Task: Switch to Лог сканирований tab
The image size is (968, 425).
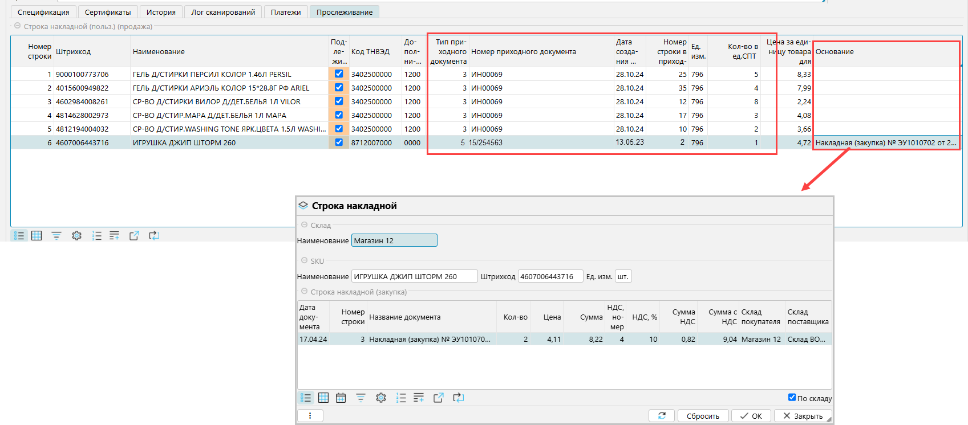Action: [223, 12]
